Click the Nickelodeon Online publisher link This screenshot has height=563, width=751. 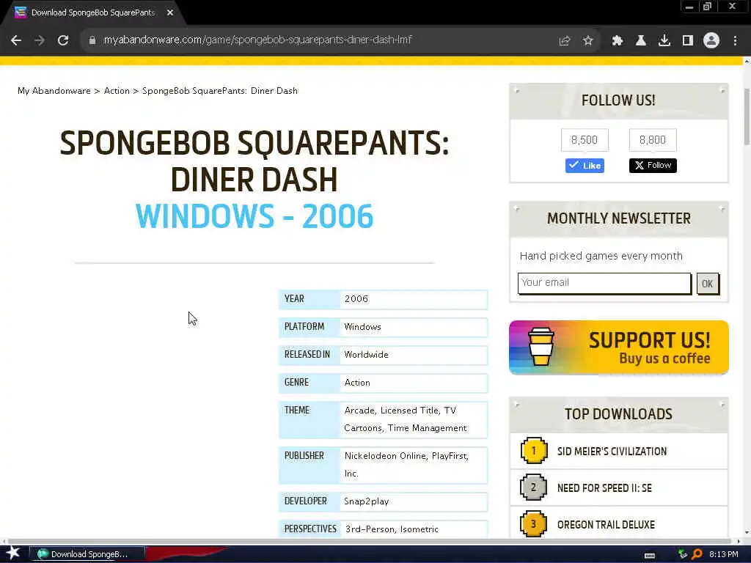[385, 456]
